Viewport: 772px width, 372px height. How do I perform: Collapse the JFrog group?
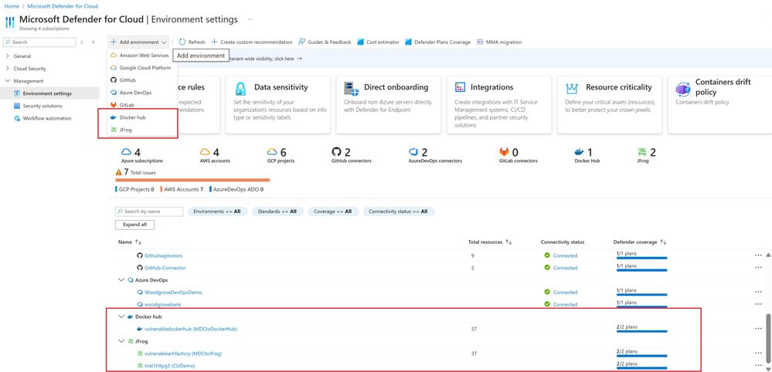tap(121, 341)
